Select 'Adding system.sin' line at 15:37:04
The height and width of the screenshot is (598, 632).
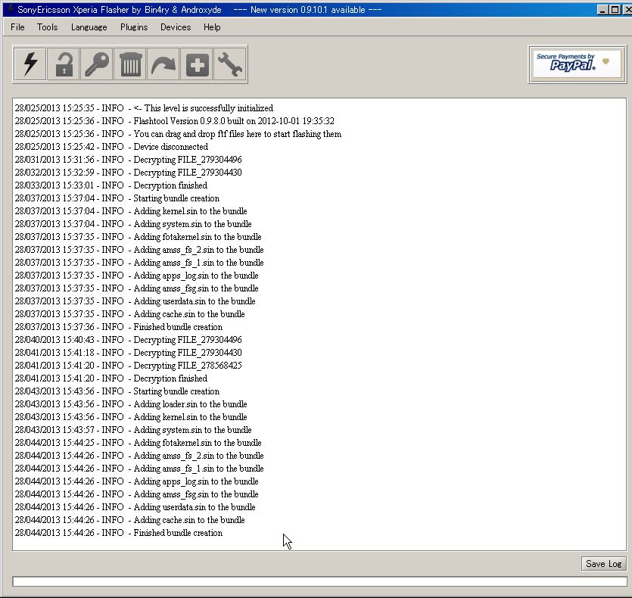[133, 224]
